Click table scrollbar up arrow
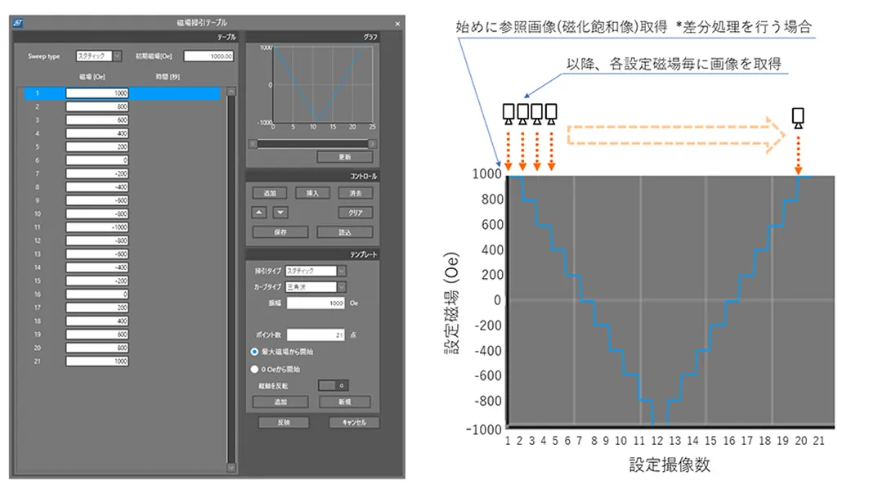This screenshot has width=878, height=494. tap(231, 91)
